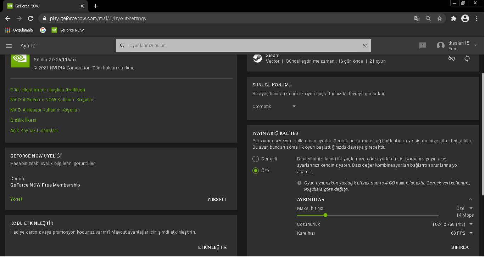Open the GeForce NOW bookmark
This screenshot has height=257, width=485.
click(x=68, y=30)
